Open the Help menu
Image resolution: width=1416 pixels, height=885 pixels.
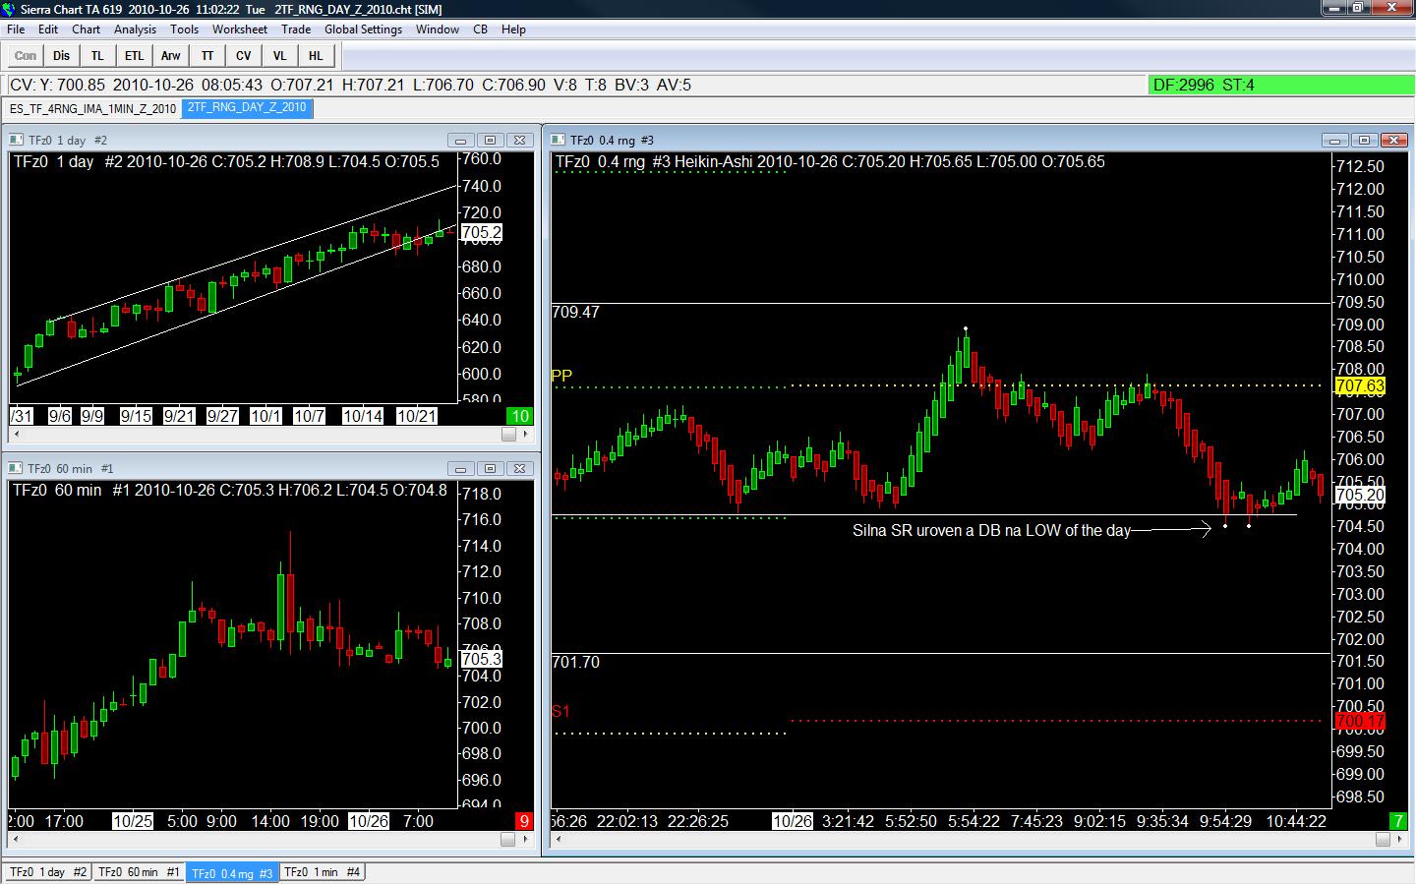click(x=513, y=29)
